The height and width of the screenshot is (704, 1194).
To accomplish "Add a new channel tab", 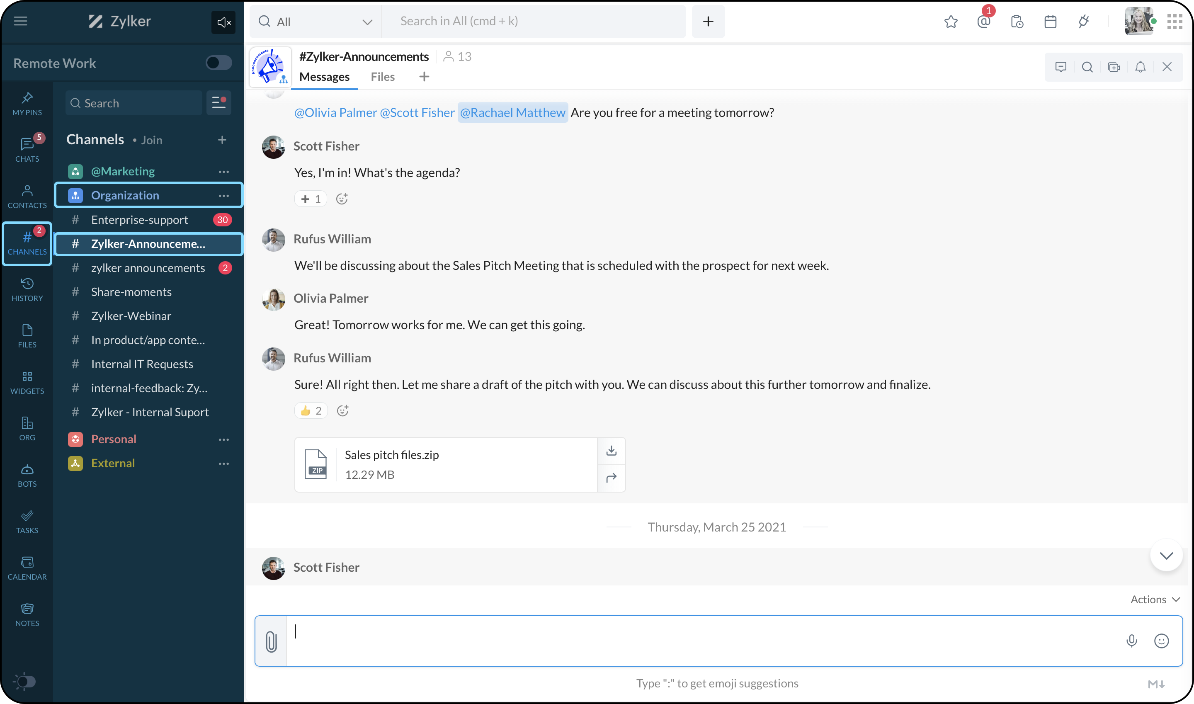I will 424,76.
